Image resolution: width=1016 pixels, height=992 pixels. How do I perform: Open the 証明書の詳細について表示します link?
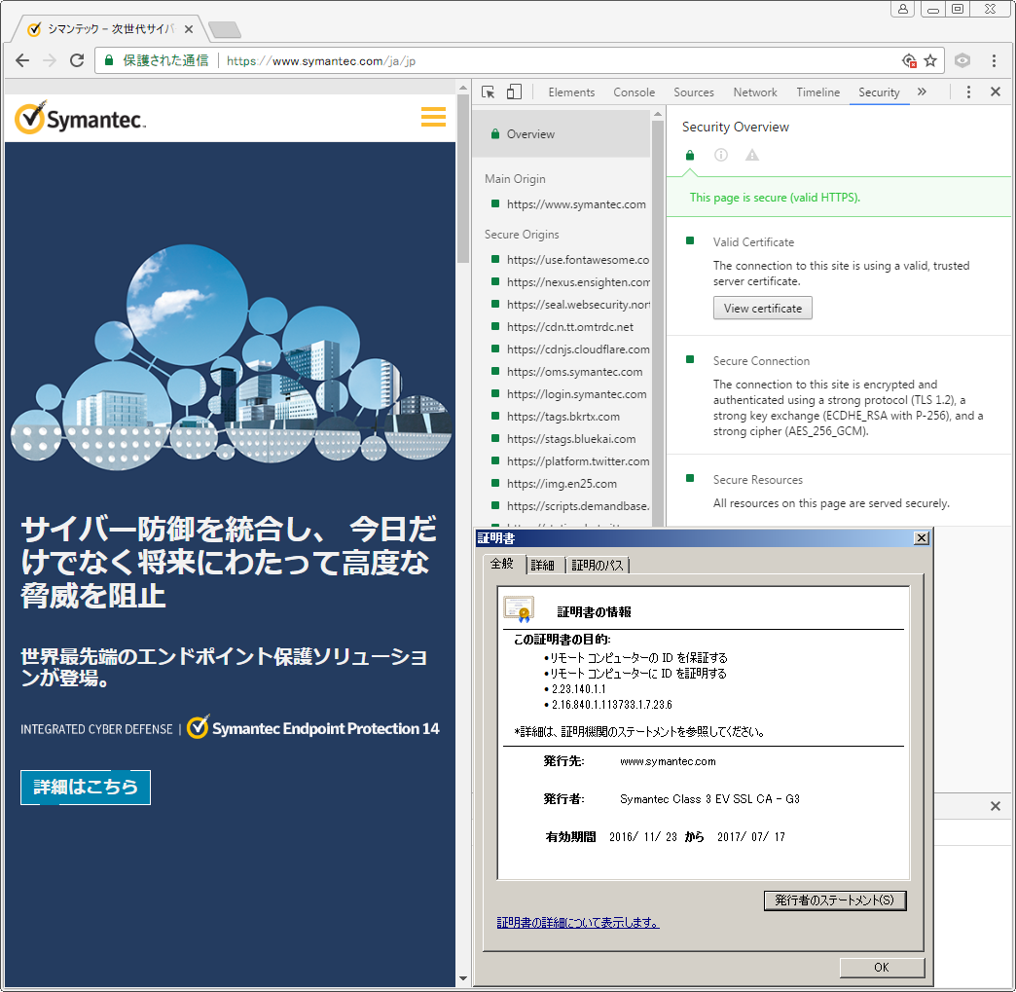pyautogui.click(x=578, y=922)
